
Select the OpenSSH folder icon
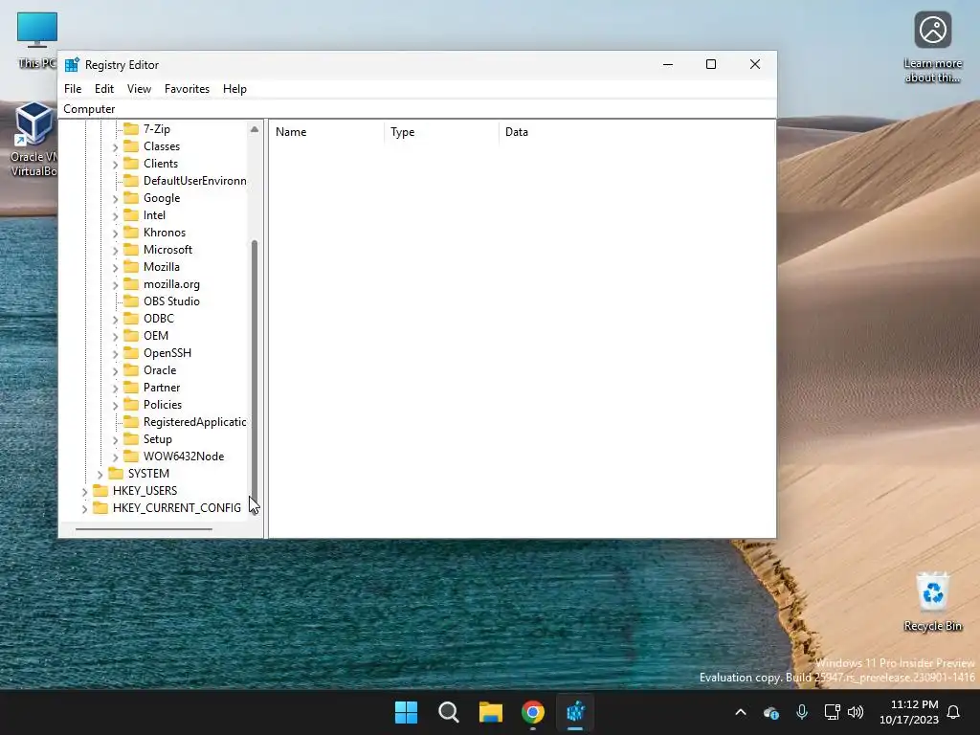coord(130,353)
